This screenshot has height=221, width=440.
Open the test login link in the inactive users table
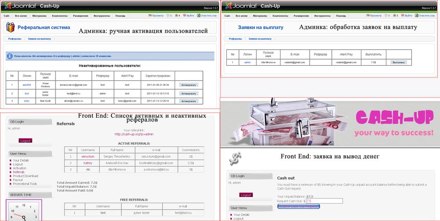[27, 93]
